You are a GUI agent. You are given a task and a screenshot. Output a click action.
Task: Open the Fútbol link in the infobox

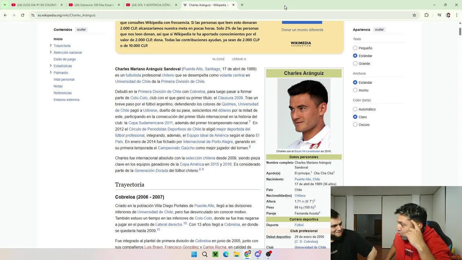click(299, 225)
